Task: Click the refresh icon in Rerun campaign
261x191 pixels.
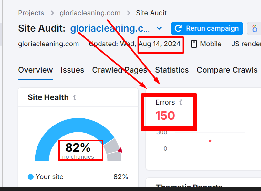Action: point(178,29)
